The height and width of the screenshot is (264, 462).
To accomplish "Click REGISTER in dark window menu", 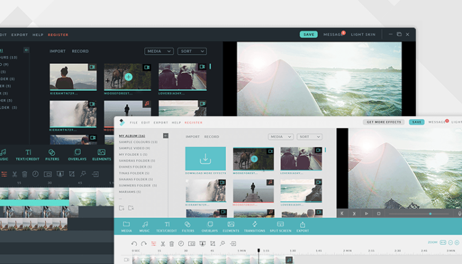I will click(58, 34).
